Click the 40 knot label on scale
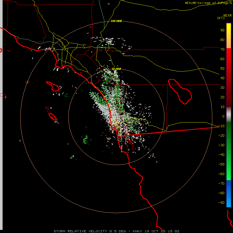The width and height of the screenshot is (233, 233). [x=222, y=78]
